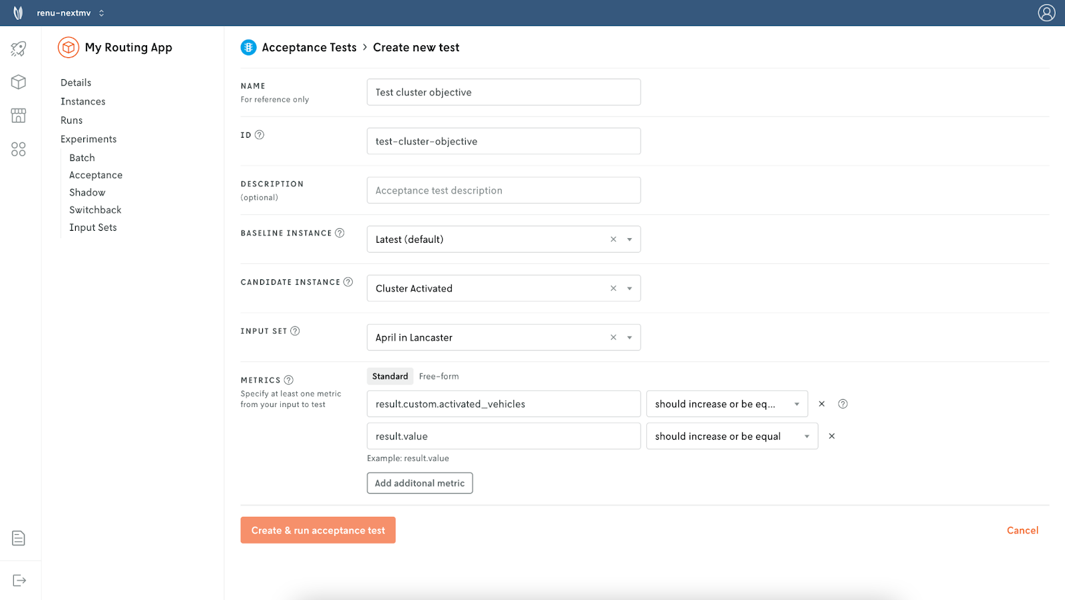Open comparison dropdown for activated_vehicles metric
This screenshot has height=600, width=1065.
[x=727, y=404]
